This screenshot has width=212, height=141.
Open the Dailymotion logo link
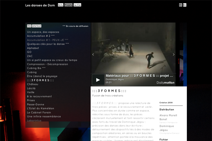pos(165,83)
